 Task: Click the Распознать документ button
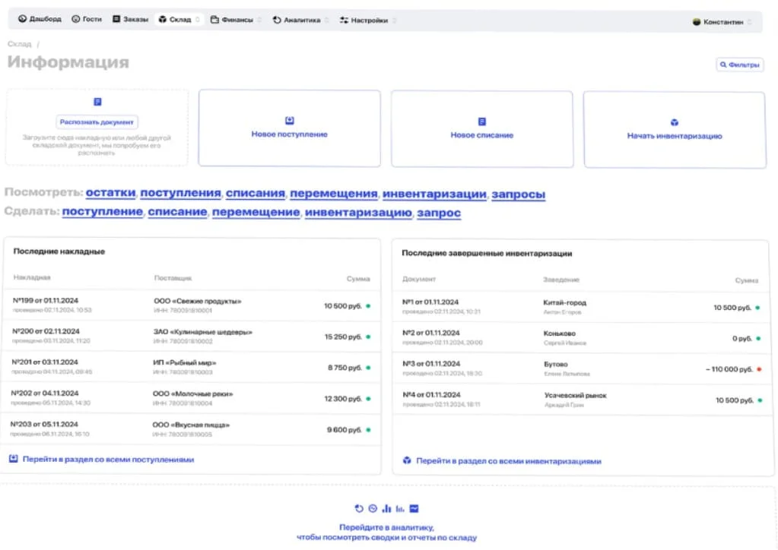coord(97,122)
